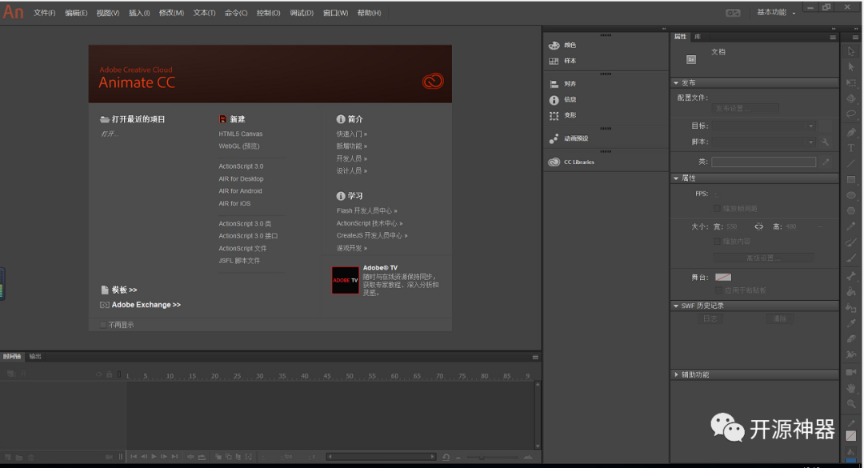Select the Lasso tool
Image resolution: width=864 pixels, height=468 pixels.
[851, 114]
